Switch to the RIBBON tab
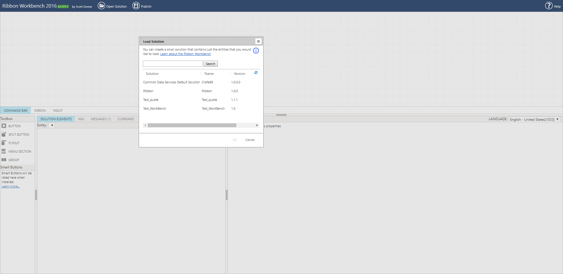 [x=40, y=110]
